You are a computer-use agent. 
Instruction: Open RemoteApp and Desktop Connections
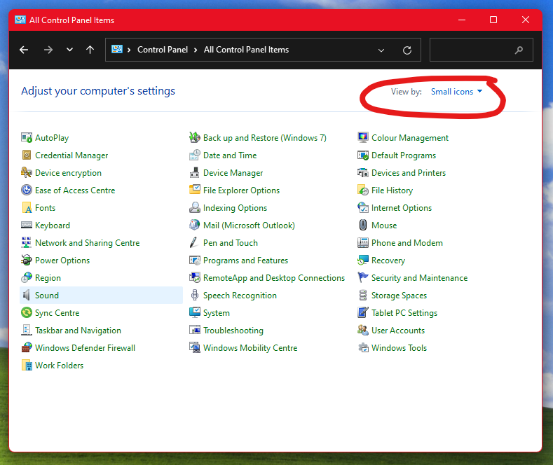click(x=273, y=278)
